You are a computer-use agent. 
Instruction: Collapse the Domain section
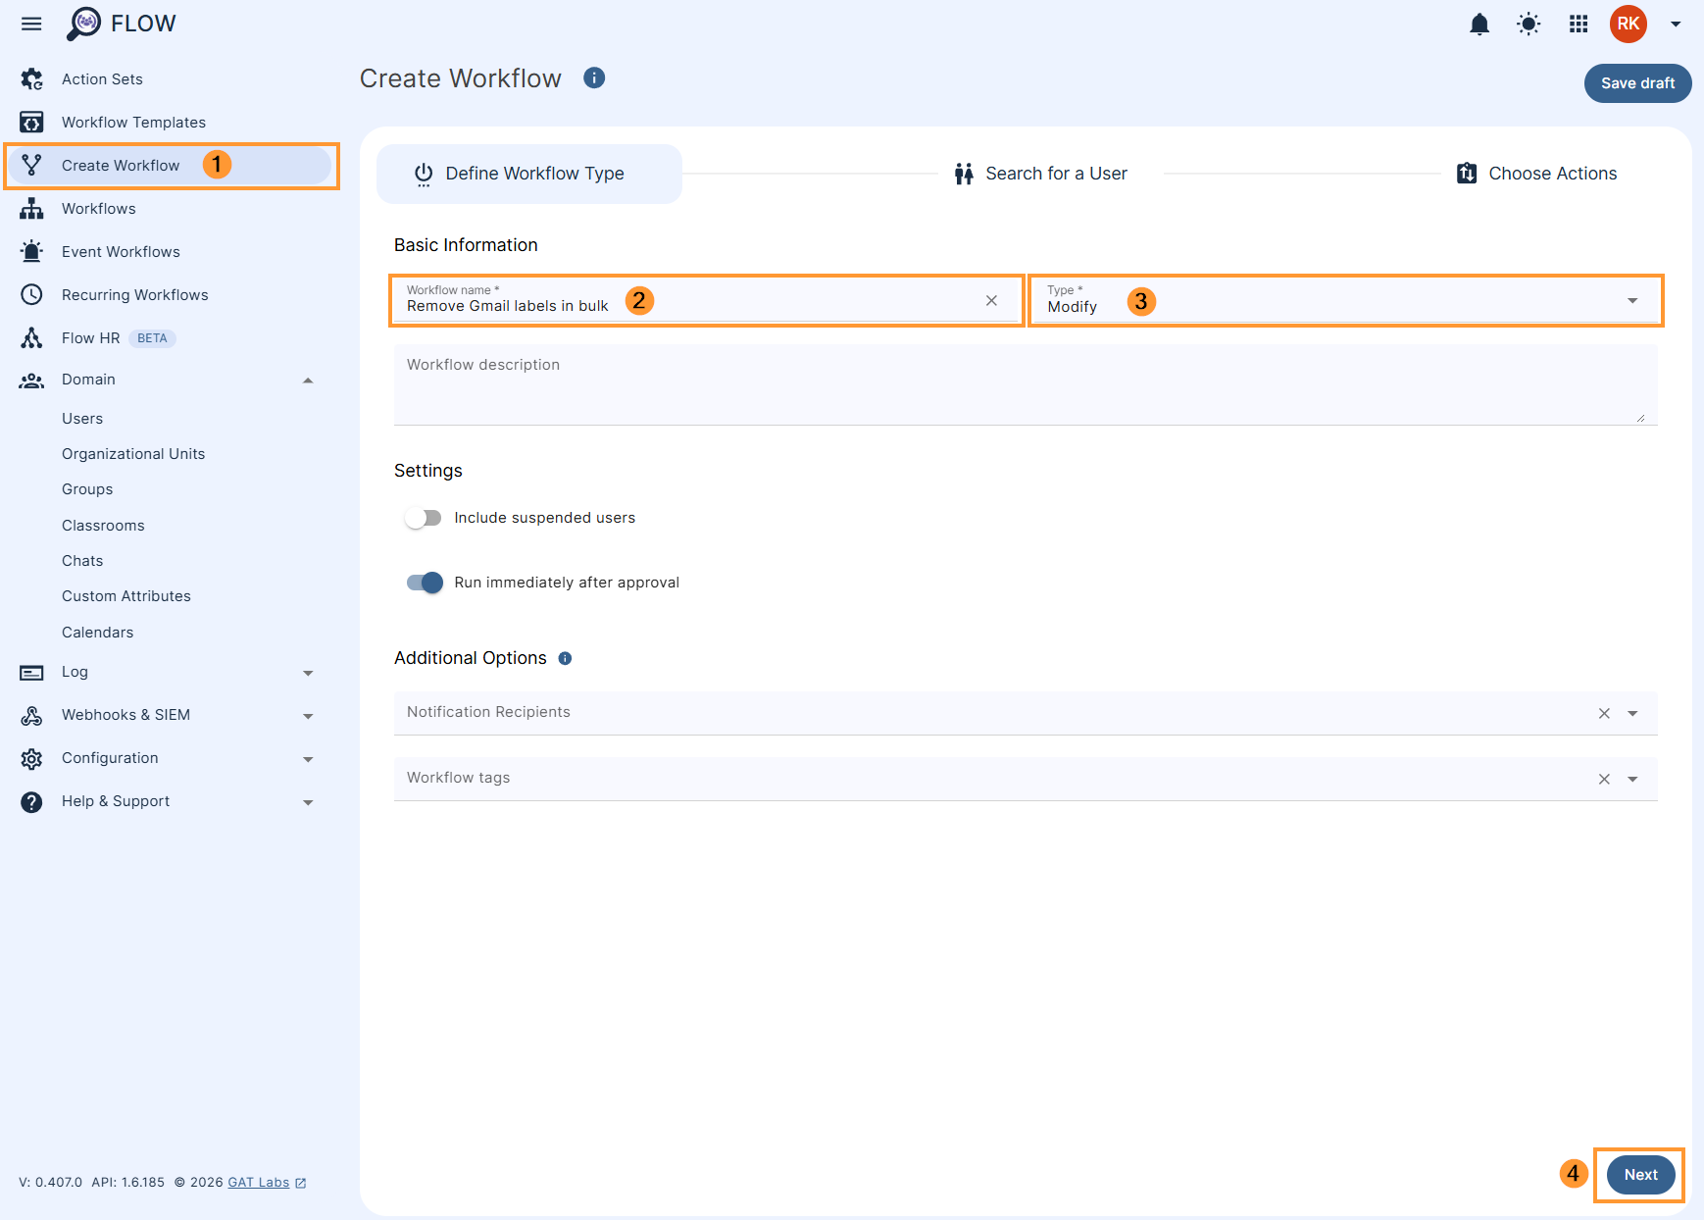(308, 380)
